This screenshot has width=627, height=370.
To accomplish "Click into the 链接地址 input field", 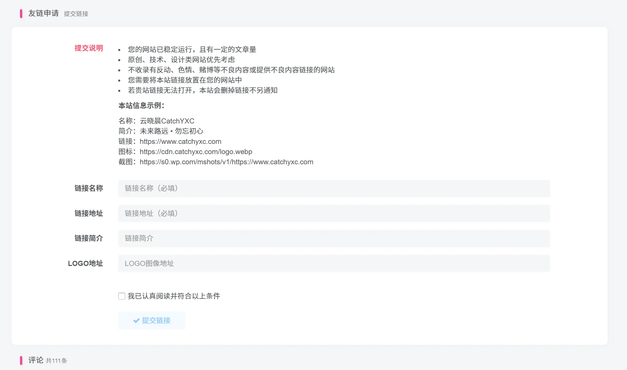I will point(334,213).
